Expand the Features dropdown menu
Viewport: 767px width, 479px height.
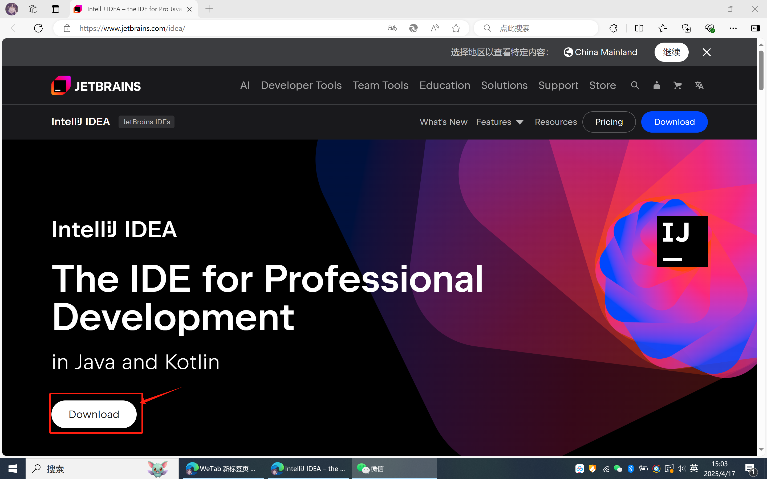(x=500, y=122)
